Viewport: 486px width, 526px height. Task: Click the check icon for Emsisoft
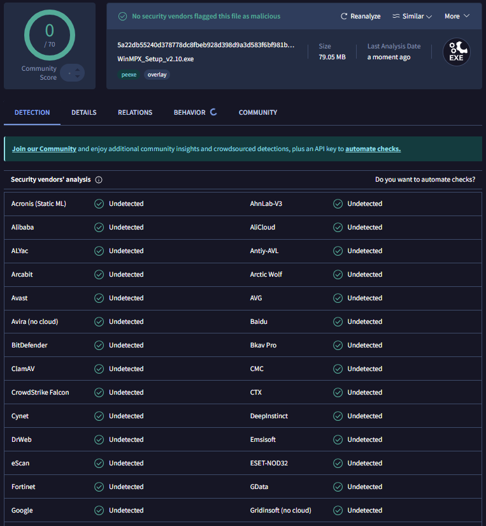click(338, 439)
